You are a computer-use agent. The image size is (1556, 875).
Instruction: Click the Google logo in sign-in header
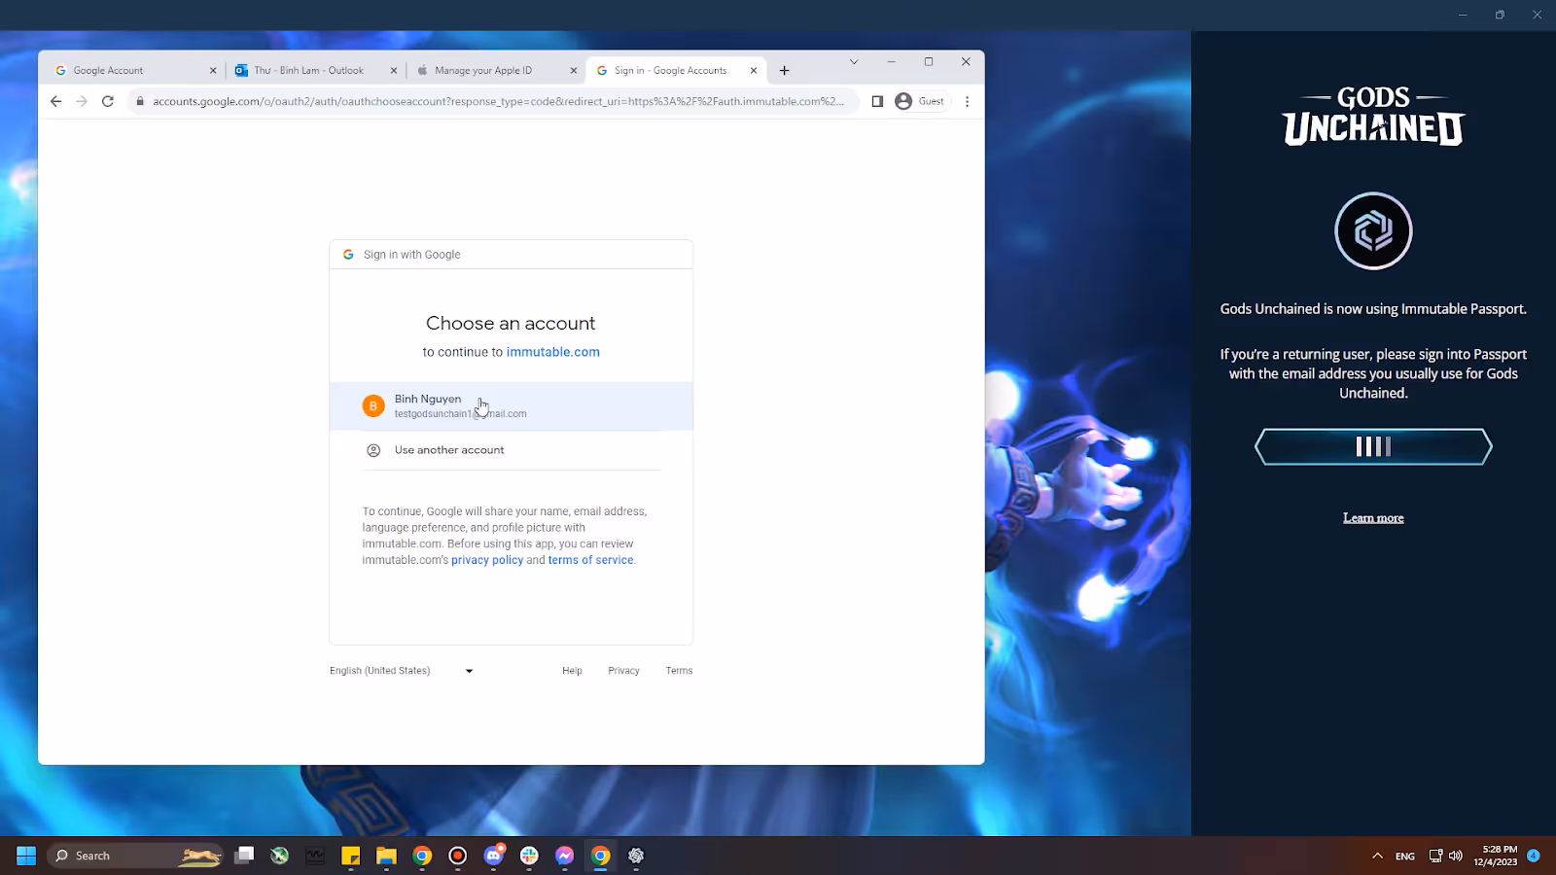(348, 255)
